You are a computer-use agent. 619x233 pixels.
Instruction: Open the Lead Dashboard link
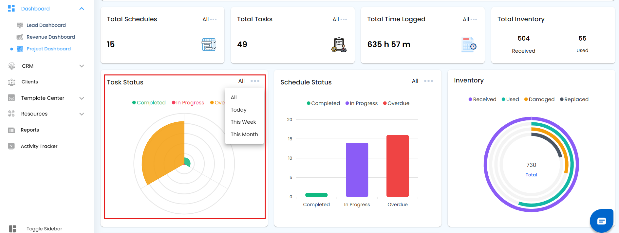[x=46, y=25]
